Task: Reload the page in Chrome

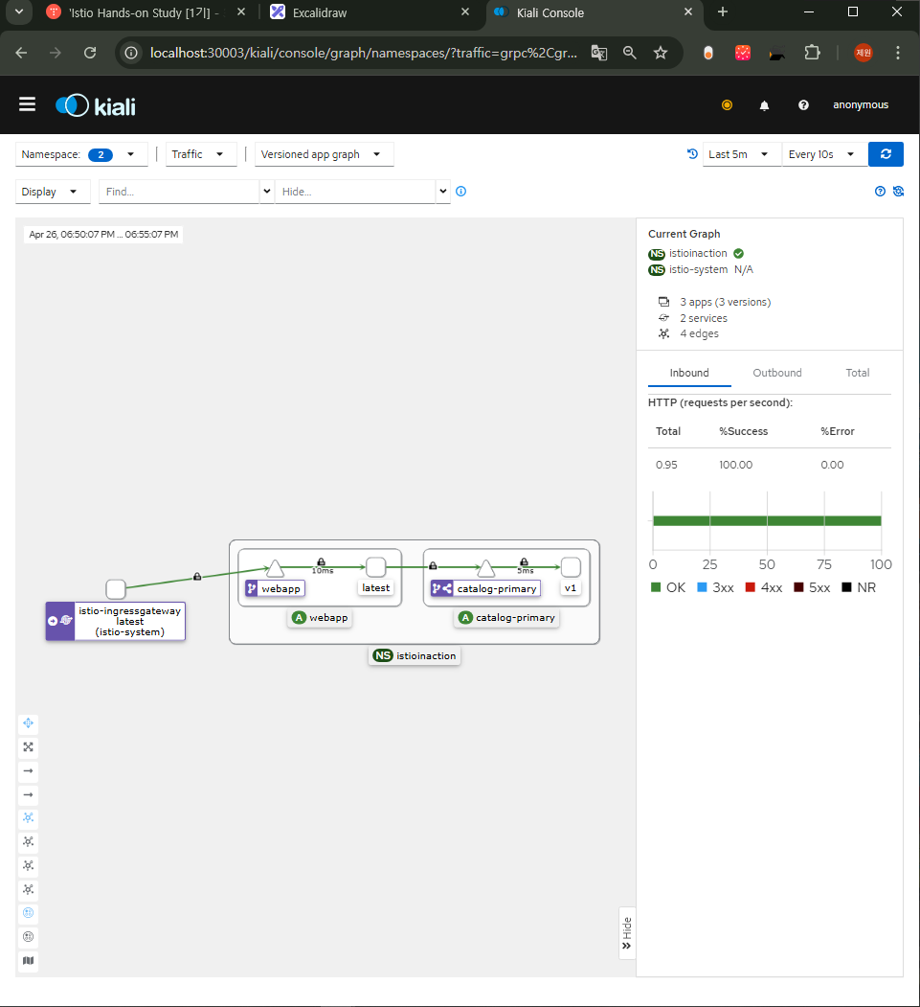Action: pos(90,53)
